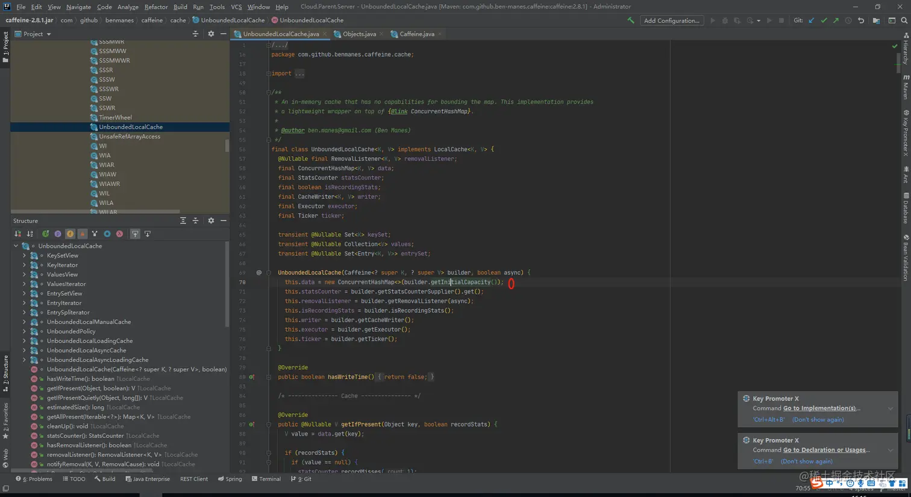Select TimerWheel in the project tree
911x497 pixels.
[x=115, y=117]
